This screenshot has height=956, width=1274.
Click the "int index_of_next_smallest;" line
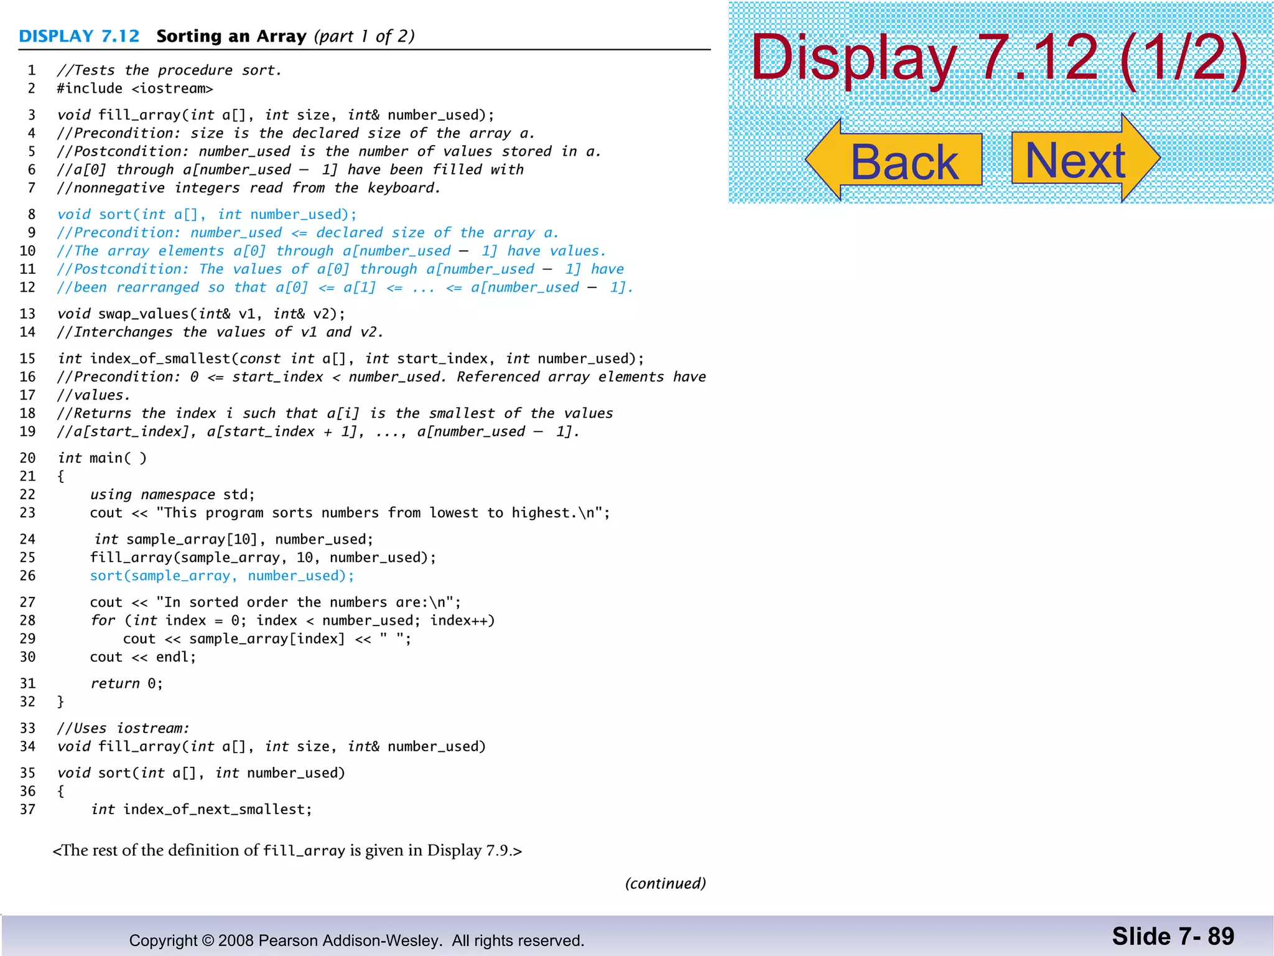[x=201, y=810]
